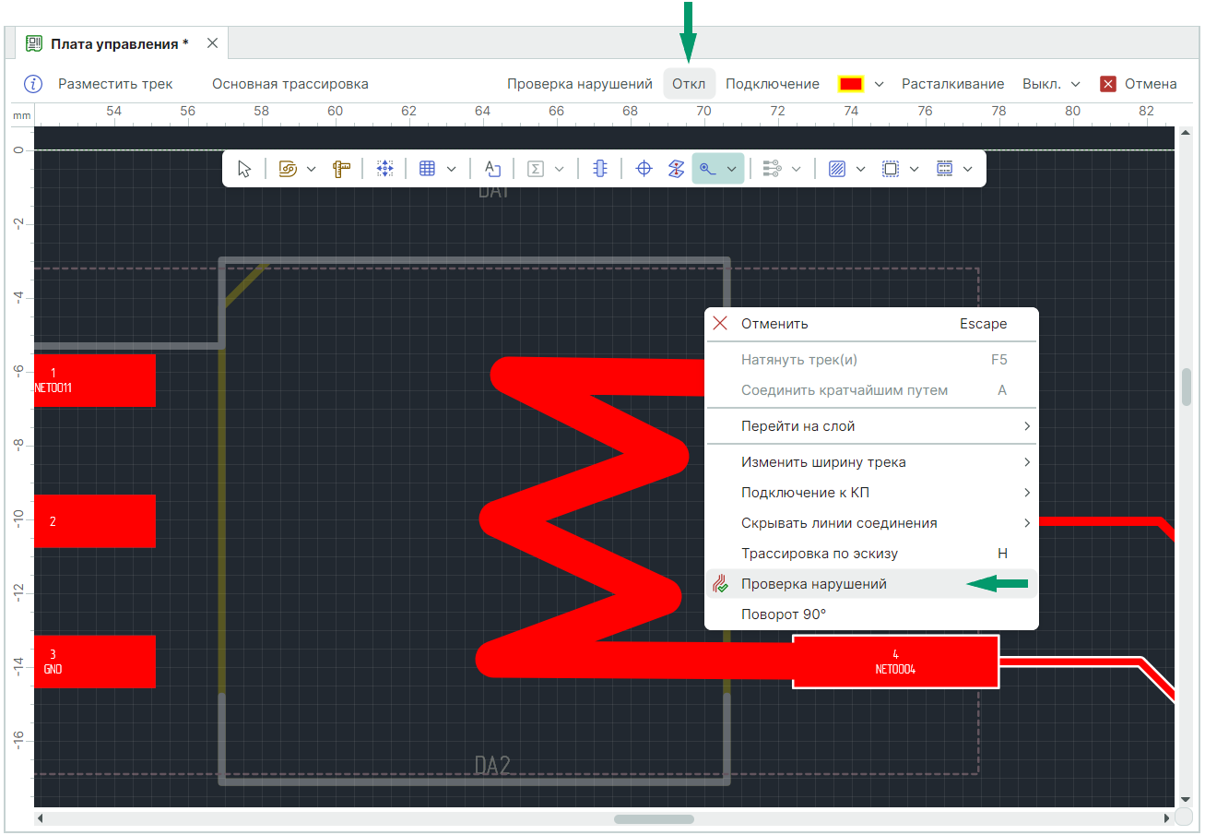The image size is (1205, 835).
Task: Click the red layer color swatch
Action: [x=850, y=84]
